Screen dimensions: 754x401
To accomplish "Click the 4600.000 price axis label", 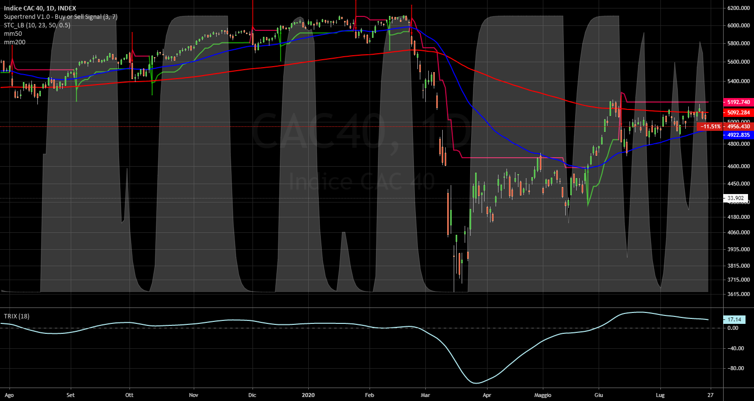I will coord(739,167).
